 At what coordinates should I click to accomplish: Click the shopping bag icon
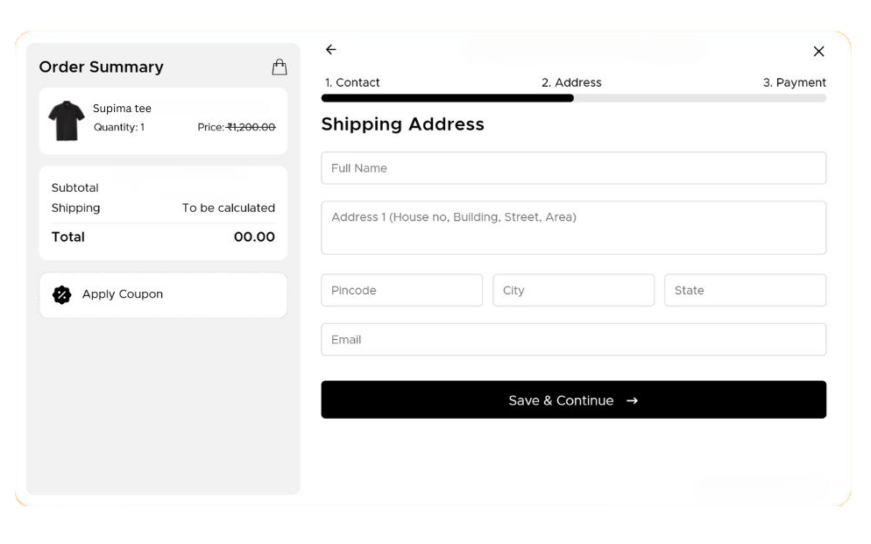[x=280, y=67]
